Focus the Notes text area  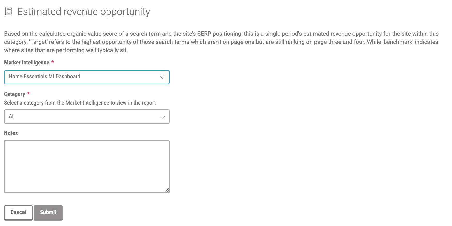87,167
